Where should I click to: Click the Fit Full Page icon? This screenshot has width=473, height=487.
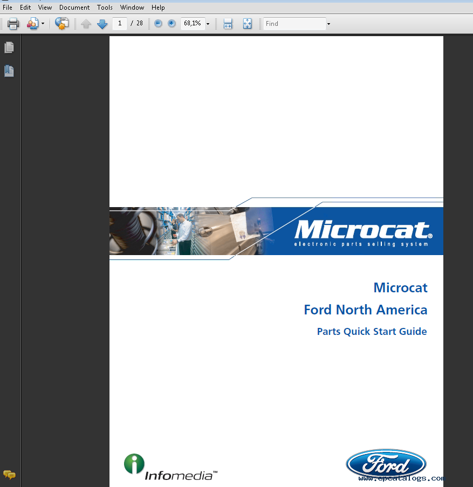(247, 24)
